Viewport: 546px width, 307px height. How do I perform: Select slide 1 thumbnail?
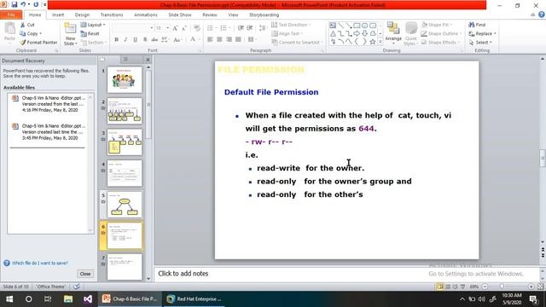coord(125,79)
